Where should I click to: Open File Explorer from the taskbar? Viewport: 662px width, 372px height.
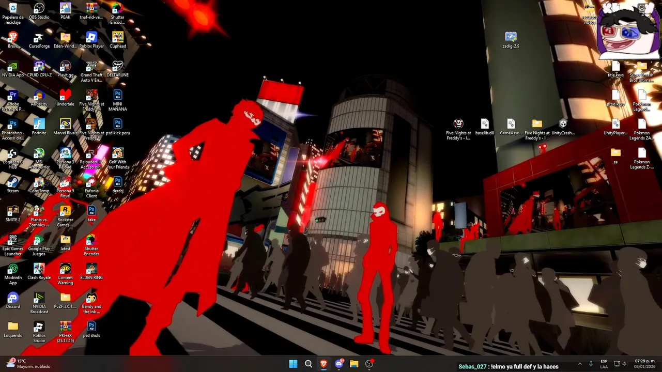[354, 364]
